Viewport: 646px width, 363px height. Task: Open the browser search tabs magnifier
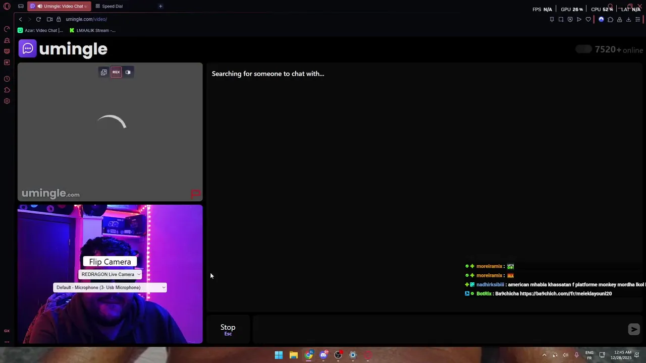point(610,6)
